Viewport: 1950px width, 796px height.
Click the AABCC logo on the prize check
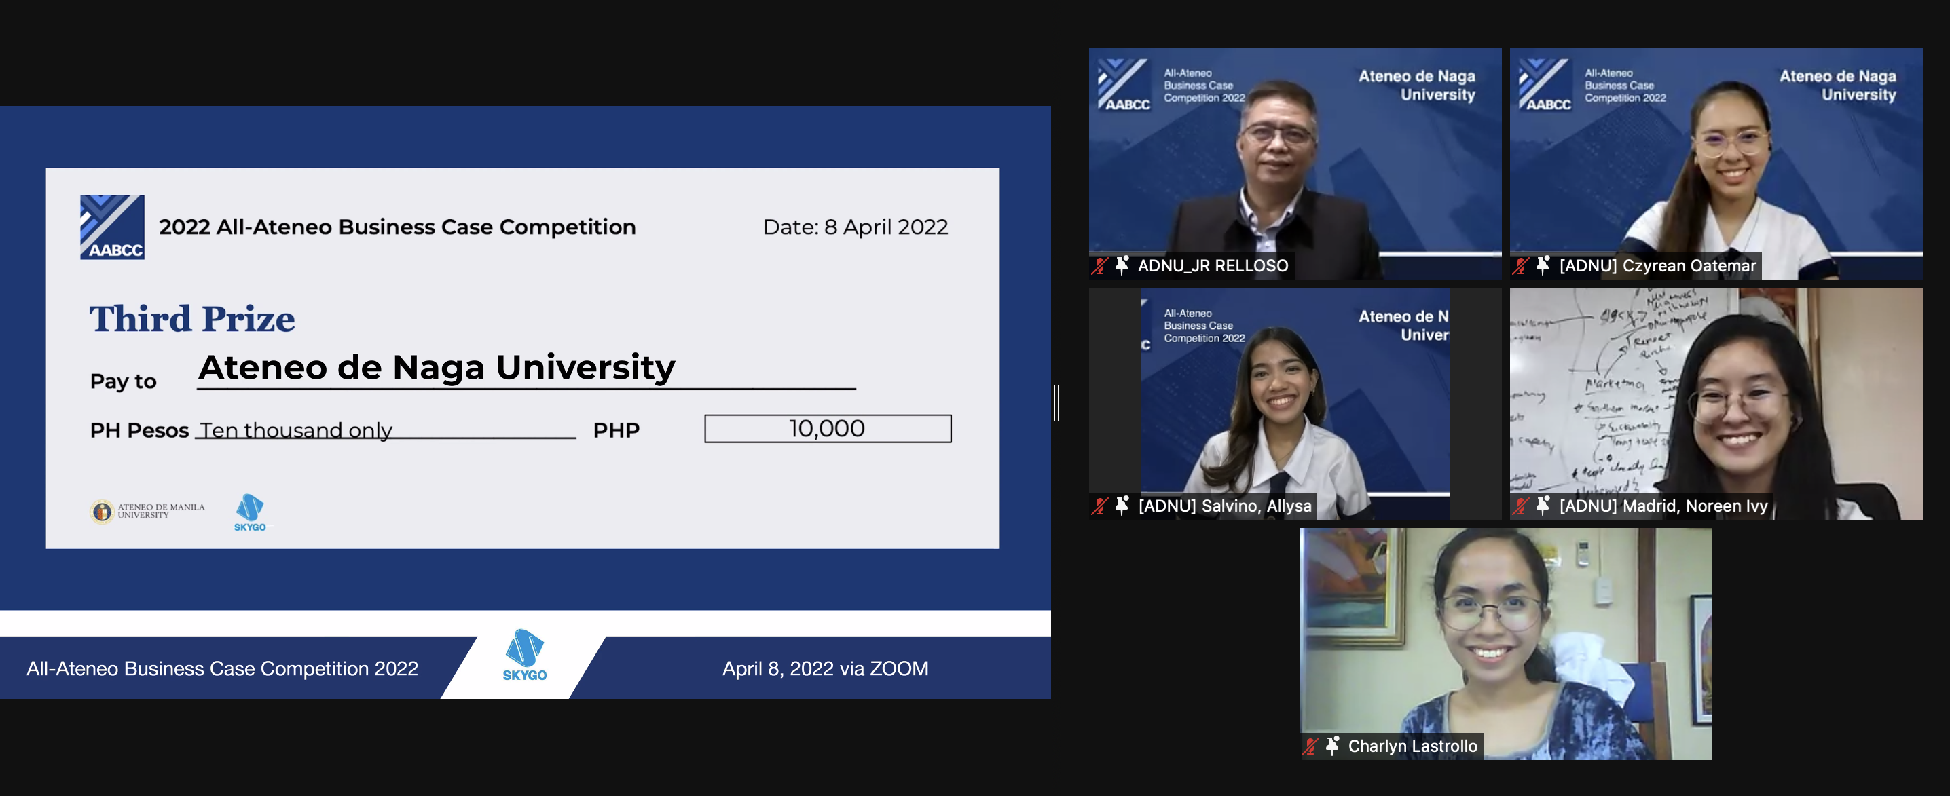click(112, 226)
